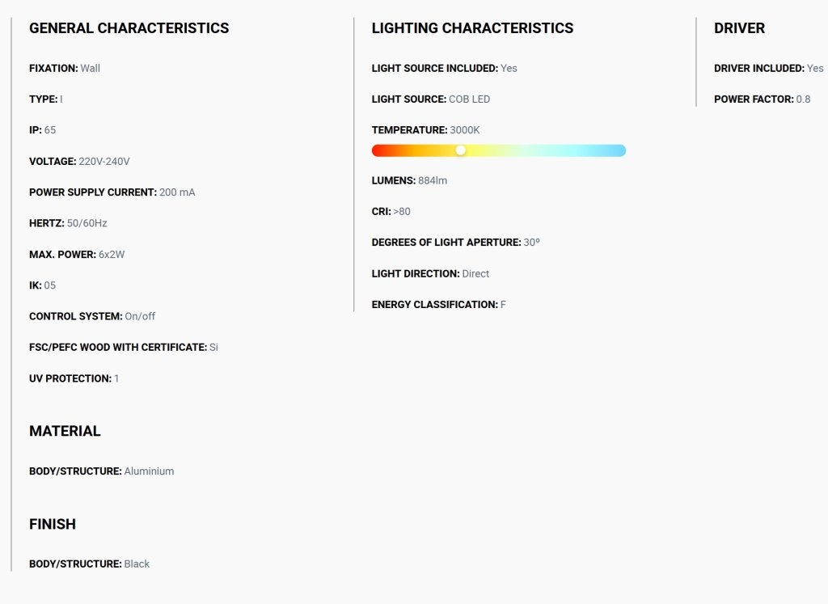This screenshot has width=828, height=604.
Task: Click the Control System On/off value
Action: coord(140,316)
